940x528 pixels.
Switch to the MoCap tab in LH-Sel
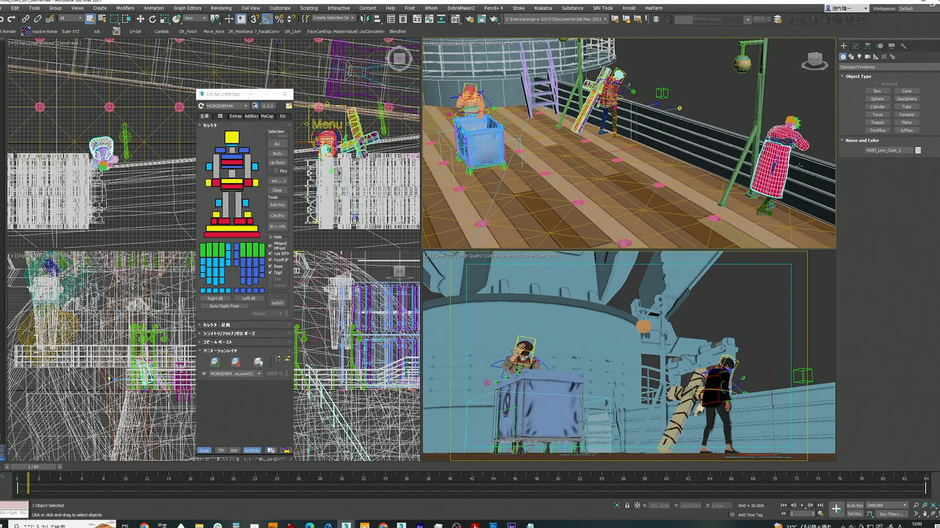[x=267, y=116]
